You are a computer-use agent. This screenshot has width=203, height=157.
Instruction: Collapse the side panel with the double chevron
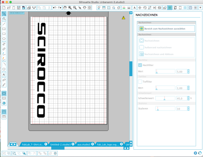click(131, 13)
